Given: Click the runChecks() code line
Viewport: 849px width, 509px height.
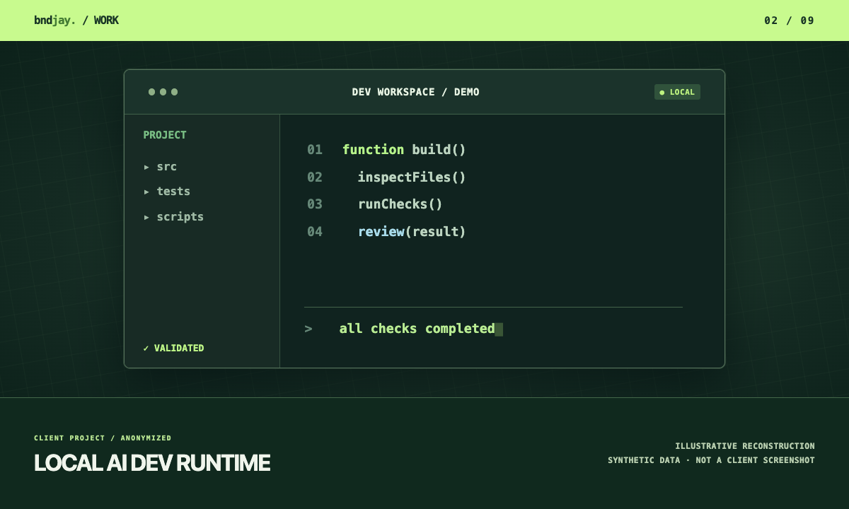Looking at the screenshot, I should coord(400,204).
